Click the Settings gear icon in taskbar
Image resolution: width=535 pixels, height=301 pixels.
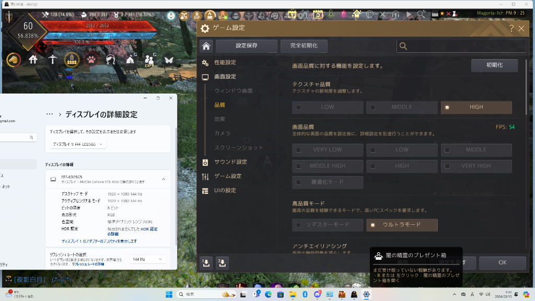coord(366,294)
